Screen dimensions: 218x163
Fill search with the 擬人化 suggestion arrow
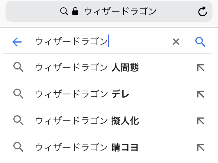pyautogui.click(x=201, y=121)
